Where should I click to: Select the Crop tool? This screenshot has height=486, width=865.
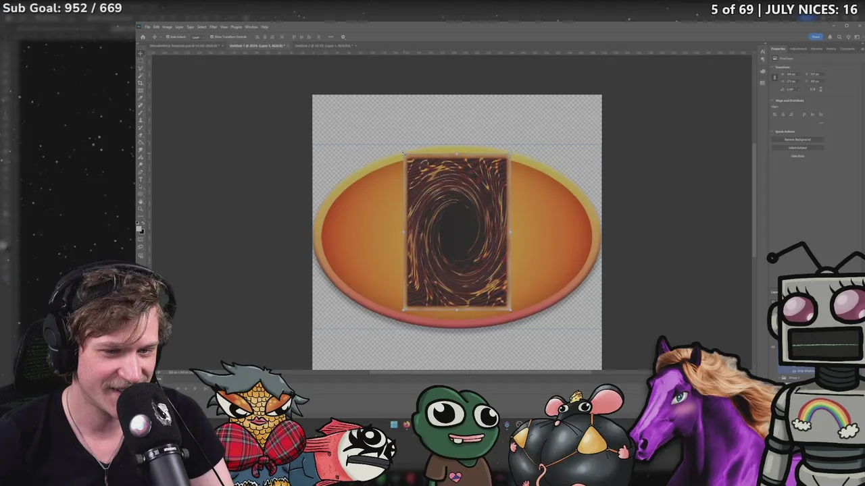(x=140, y=83)
